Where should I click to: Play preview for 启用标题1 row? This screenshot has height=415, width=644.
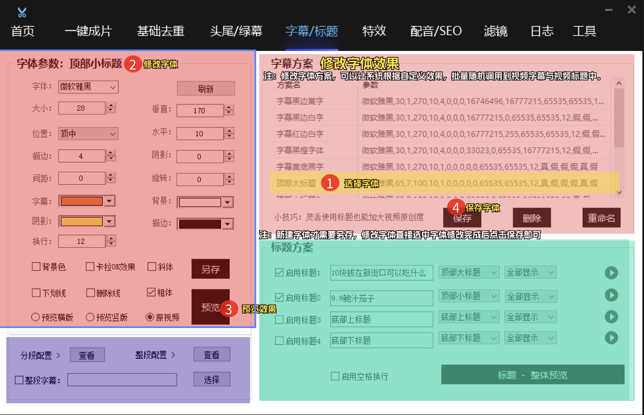611,273
